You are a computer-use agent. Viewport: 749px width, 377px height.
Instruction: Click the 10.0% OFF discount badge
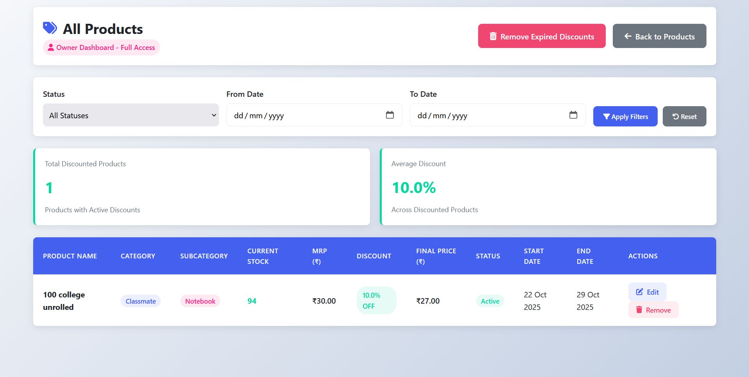[376, 301]
